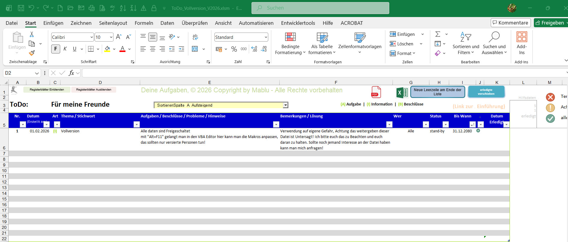The height and width of the screenshot is (242, 568).
Task: Click the Suchen search field
Action: (320, 8)
